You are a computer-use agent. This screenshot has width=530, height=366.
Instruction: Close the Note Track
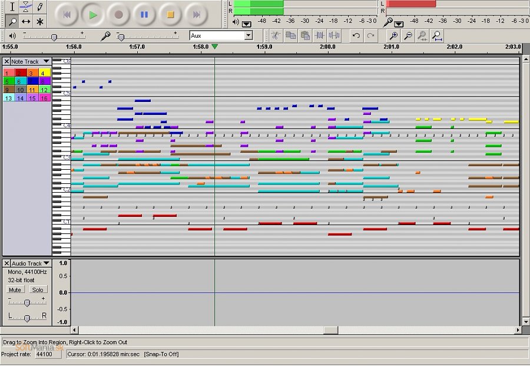pyautogui.click(x=6, y=61)
